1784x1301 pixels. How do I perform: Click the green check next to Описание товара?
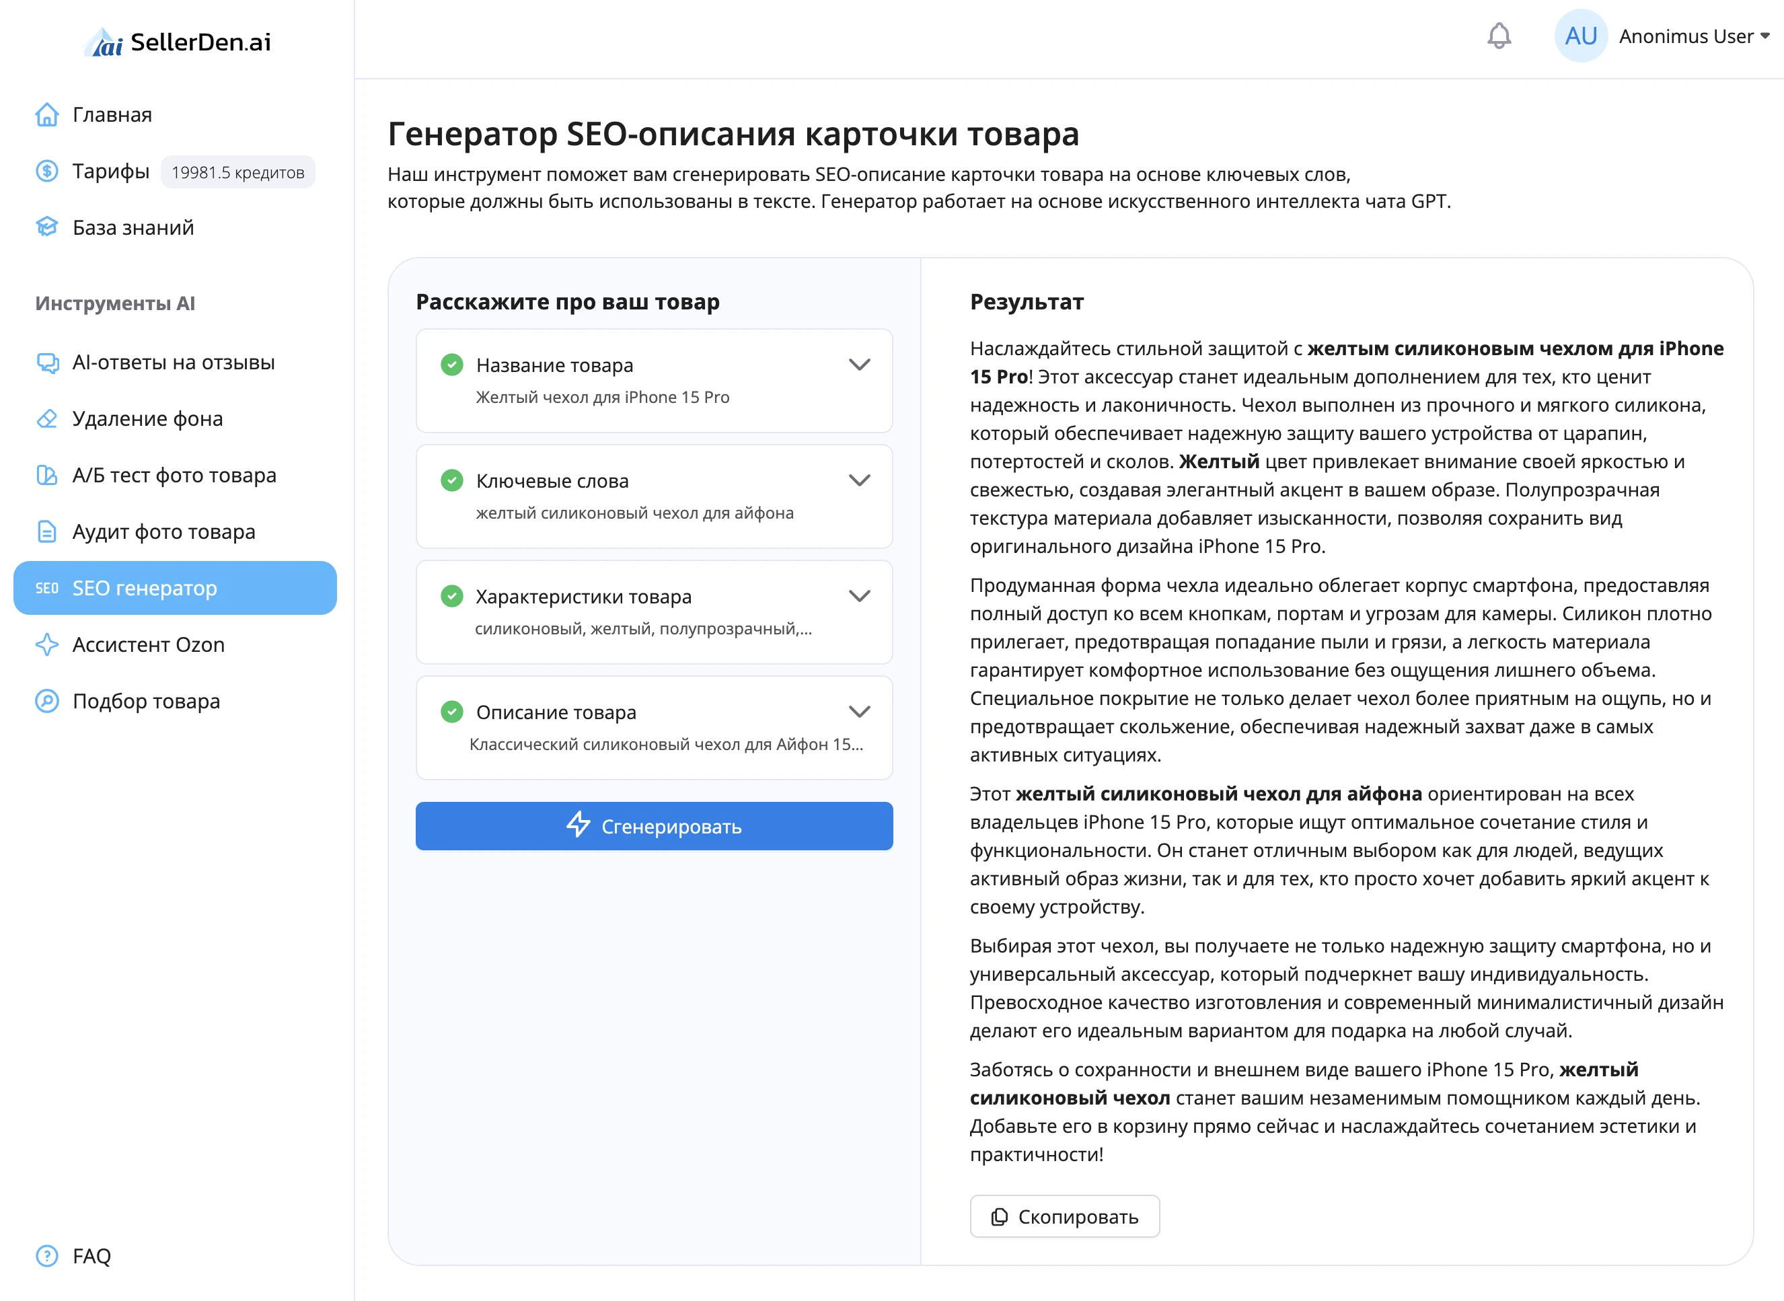(452, 712)
